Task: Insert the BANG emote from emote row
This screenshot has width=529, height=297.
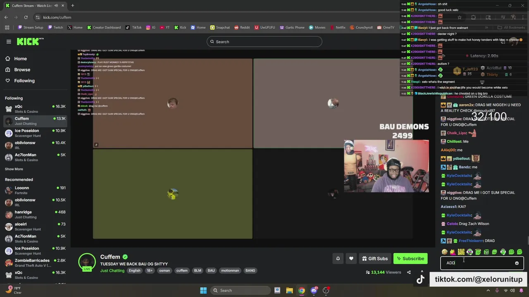Action: (x=461, y=252)
